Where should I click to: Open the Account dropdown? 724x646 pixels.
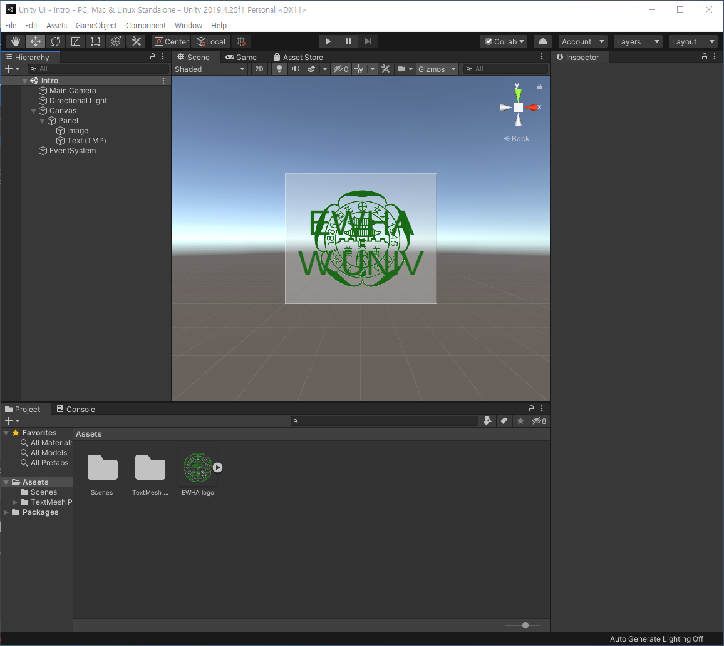(x=582, y=41)
